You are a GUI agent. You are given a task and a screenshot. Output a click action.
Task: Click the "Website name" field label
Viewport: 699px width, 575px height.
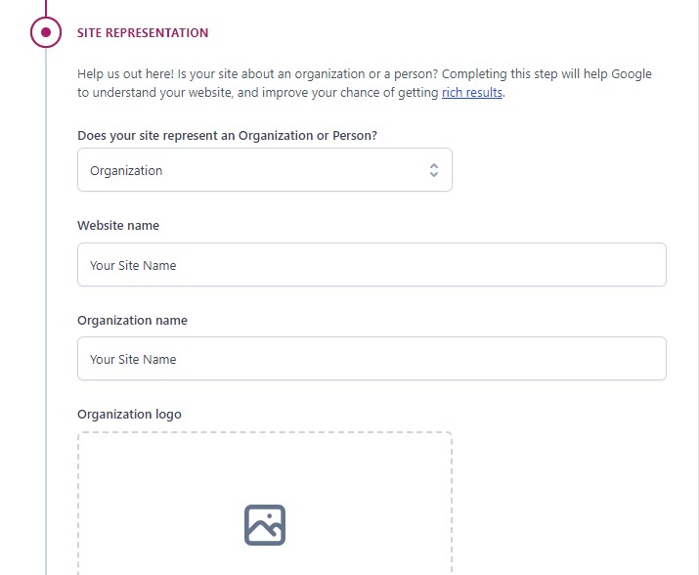[x=118, y=226]
